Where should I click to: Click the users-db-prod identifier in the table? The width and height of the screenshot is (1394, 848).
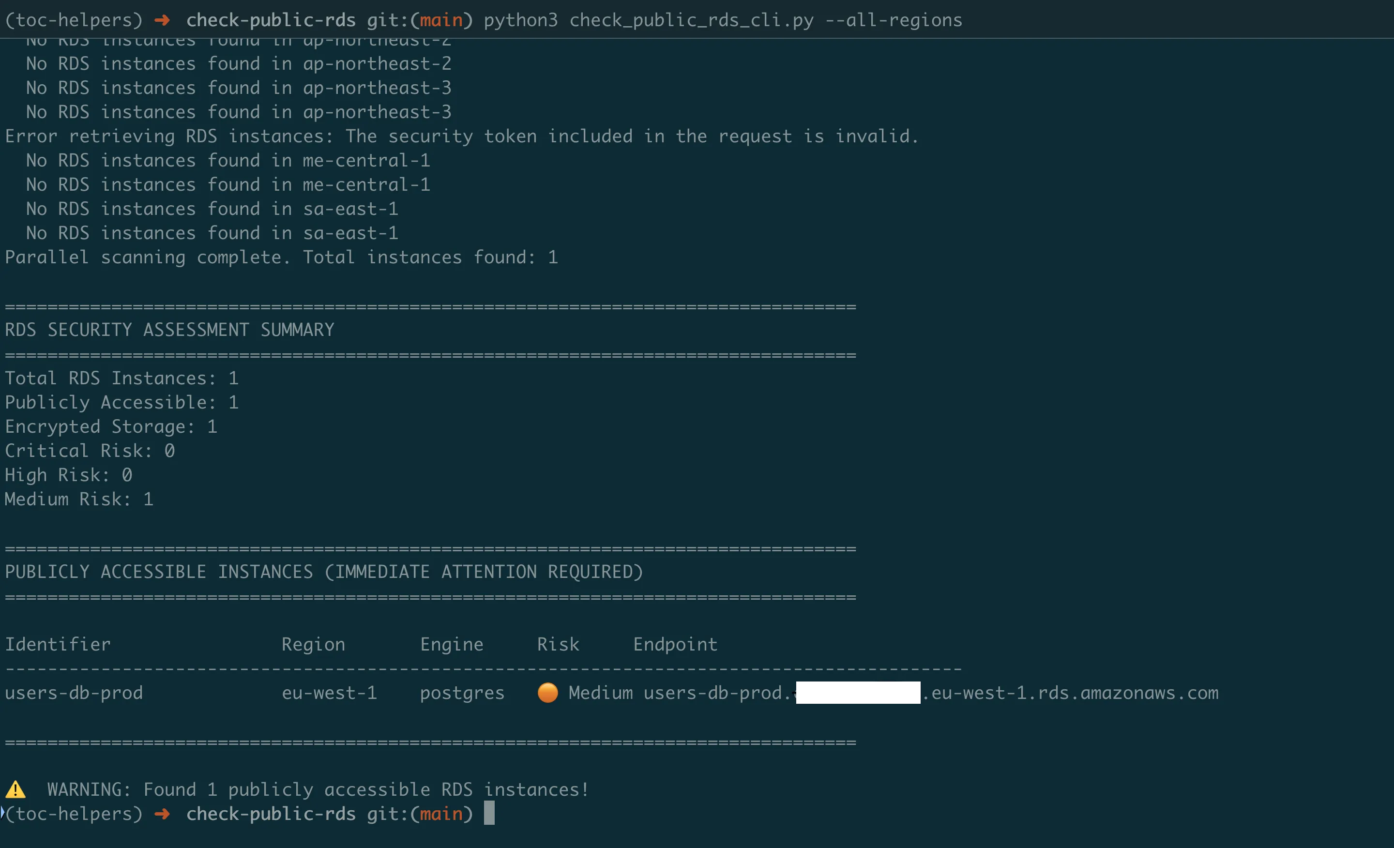pos(74,693)
